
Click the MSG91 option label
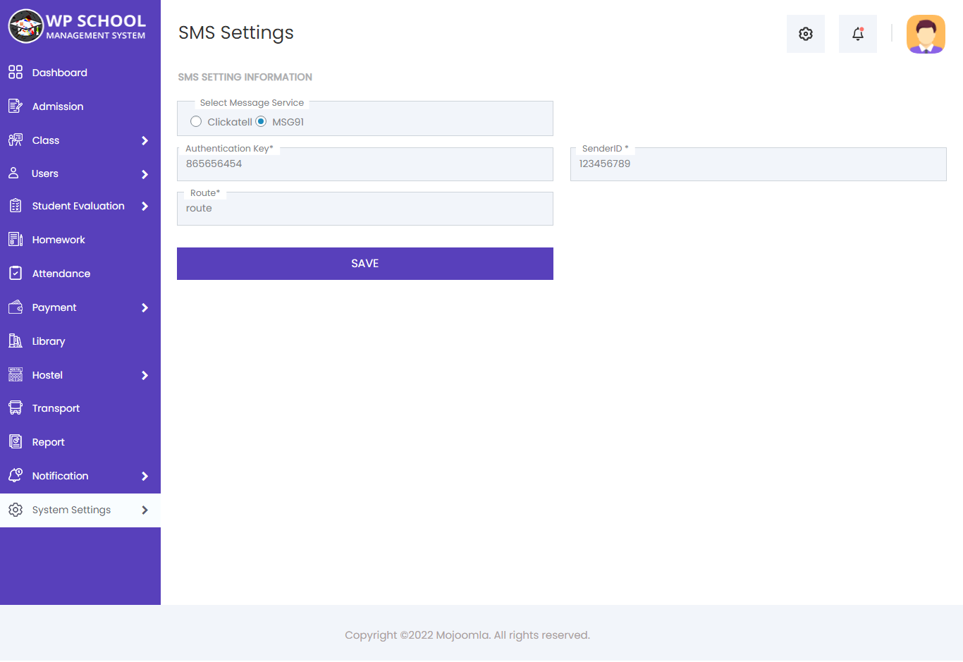[288, 122]
